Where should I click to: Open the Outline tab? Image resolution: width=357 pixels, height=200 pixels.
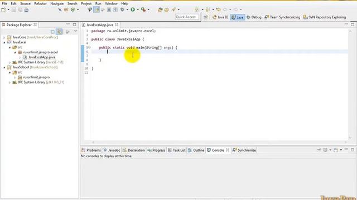coord(196,150)
